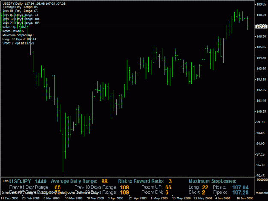Click the '18 Mar 2008' date label
Viewport: 268px width, 201px height.
pos(74,198)
